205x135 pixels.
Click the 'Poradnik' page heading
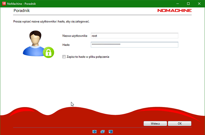22,10
